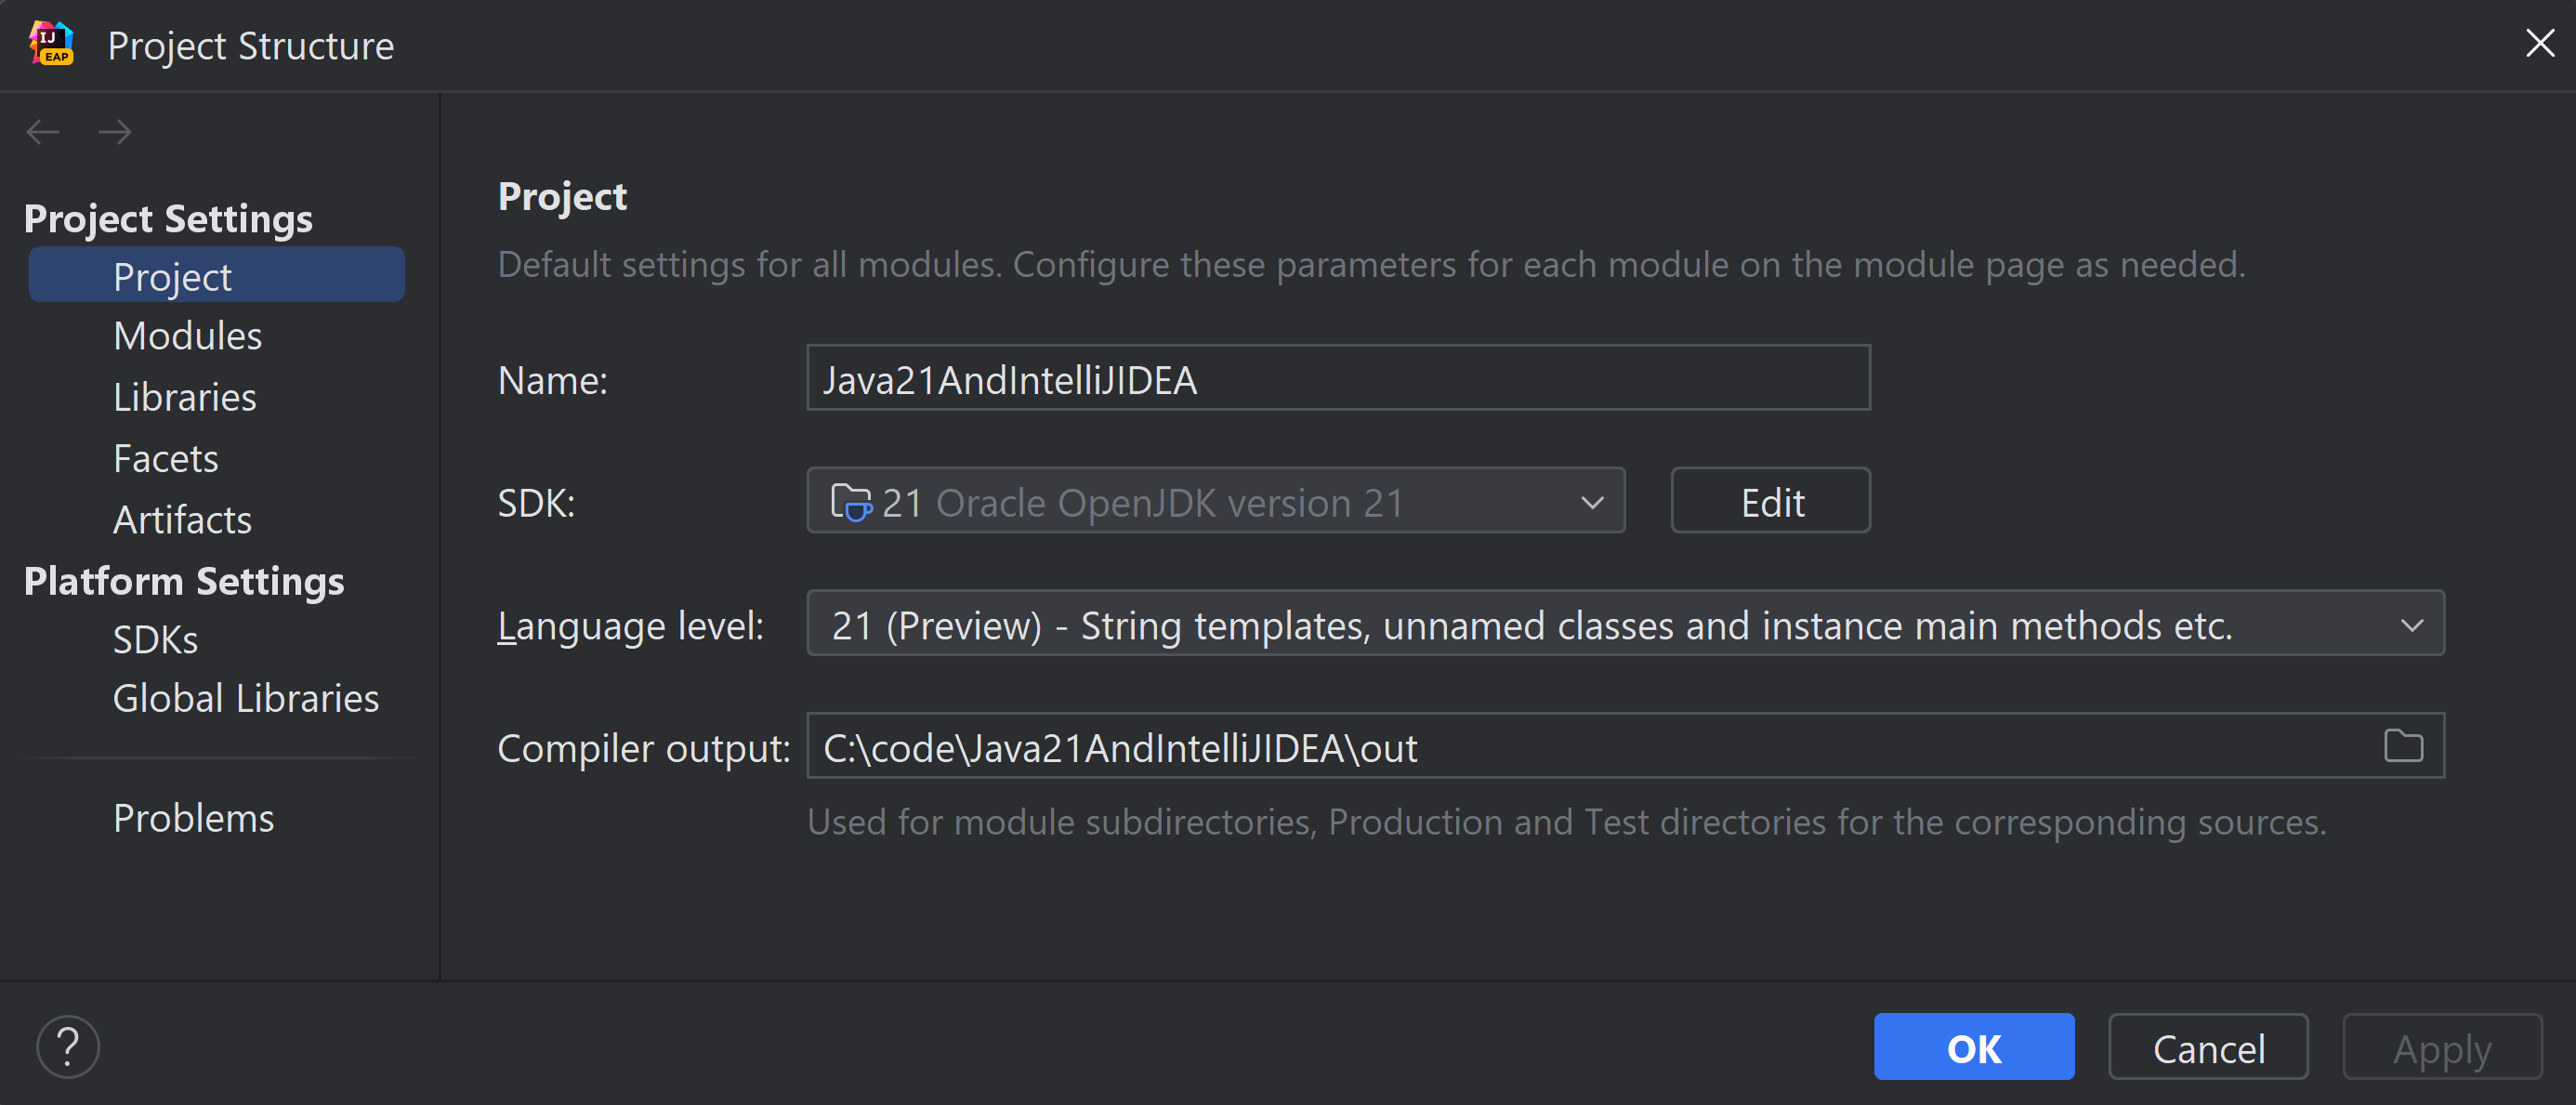Show the Problems page
Image resolution: width=2576 pixels, height=1105 pixels.
click(193, 818)
